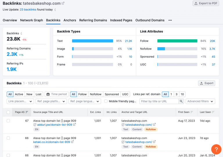Select Active backlinks filter

pos(19,94)
